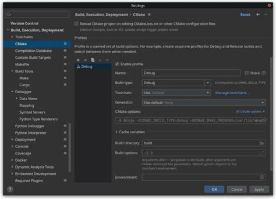Move selected profile down
The width and height of the screenshot is (276, 199).
pyautogui.click(x=107, y=60)
